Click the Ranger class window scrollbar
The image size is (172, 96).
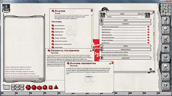coord(92,31)
